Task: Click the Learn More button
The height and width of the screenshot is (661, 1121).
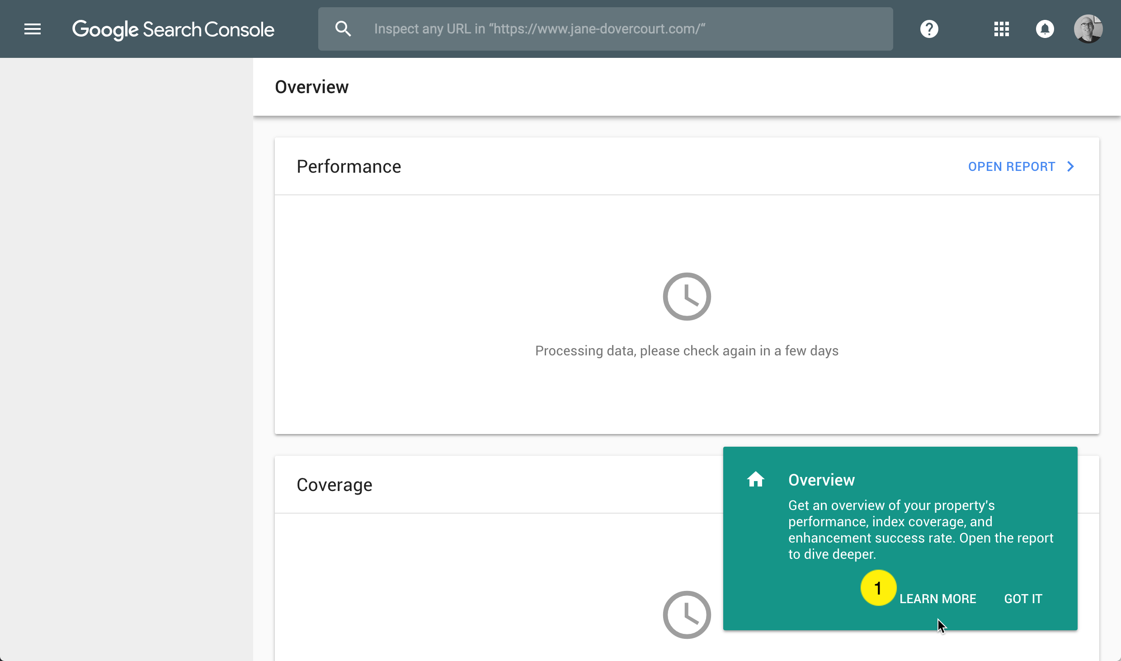Action: click(x=937, y=599)
